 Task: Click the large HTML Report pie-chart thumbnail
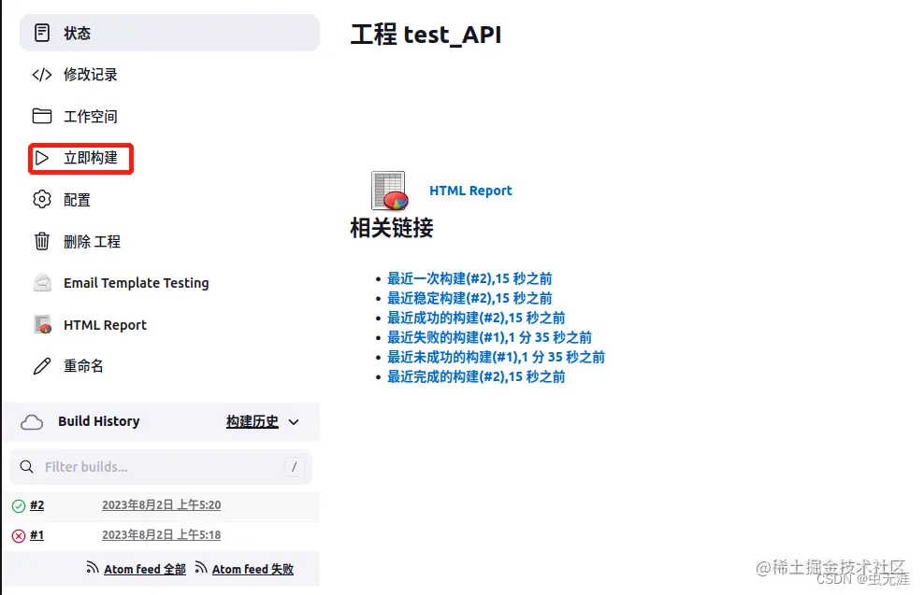[x=390, y=190]
